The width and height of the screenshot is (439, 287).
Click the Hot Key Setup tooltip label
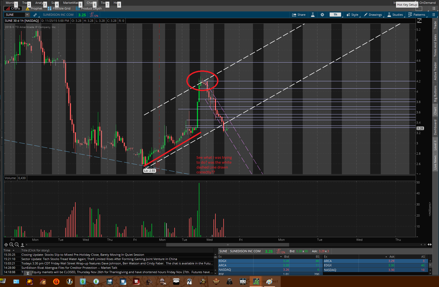pos(407,5)
